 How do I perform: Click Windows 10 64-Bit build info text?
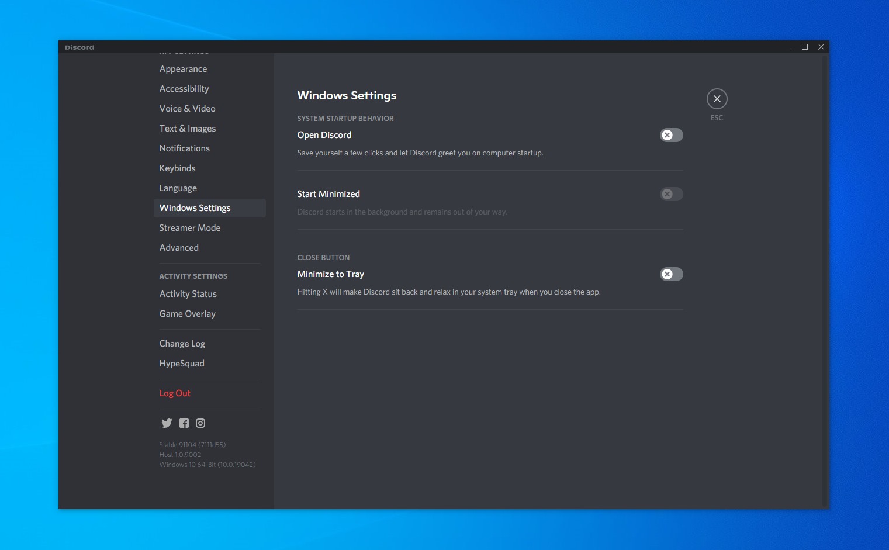(x=207, y=465)
